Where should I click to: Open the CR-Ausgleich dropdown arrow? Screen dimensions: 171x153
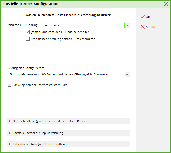(x=127, y=74)
